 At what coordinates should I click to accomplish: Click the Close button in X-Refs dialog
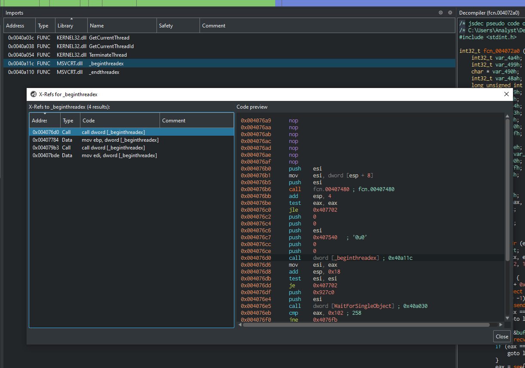502,336
